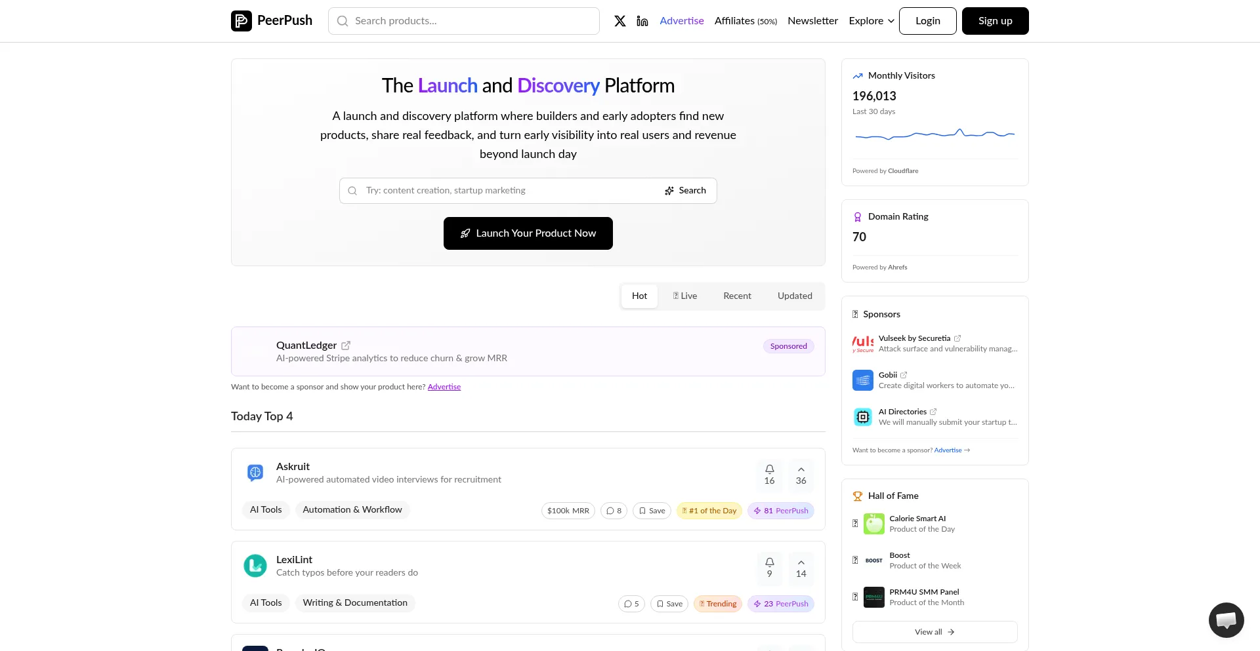
Task: Click the Askruit AI Tools tag
Action: [266, 510]
